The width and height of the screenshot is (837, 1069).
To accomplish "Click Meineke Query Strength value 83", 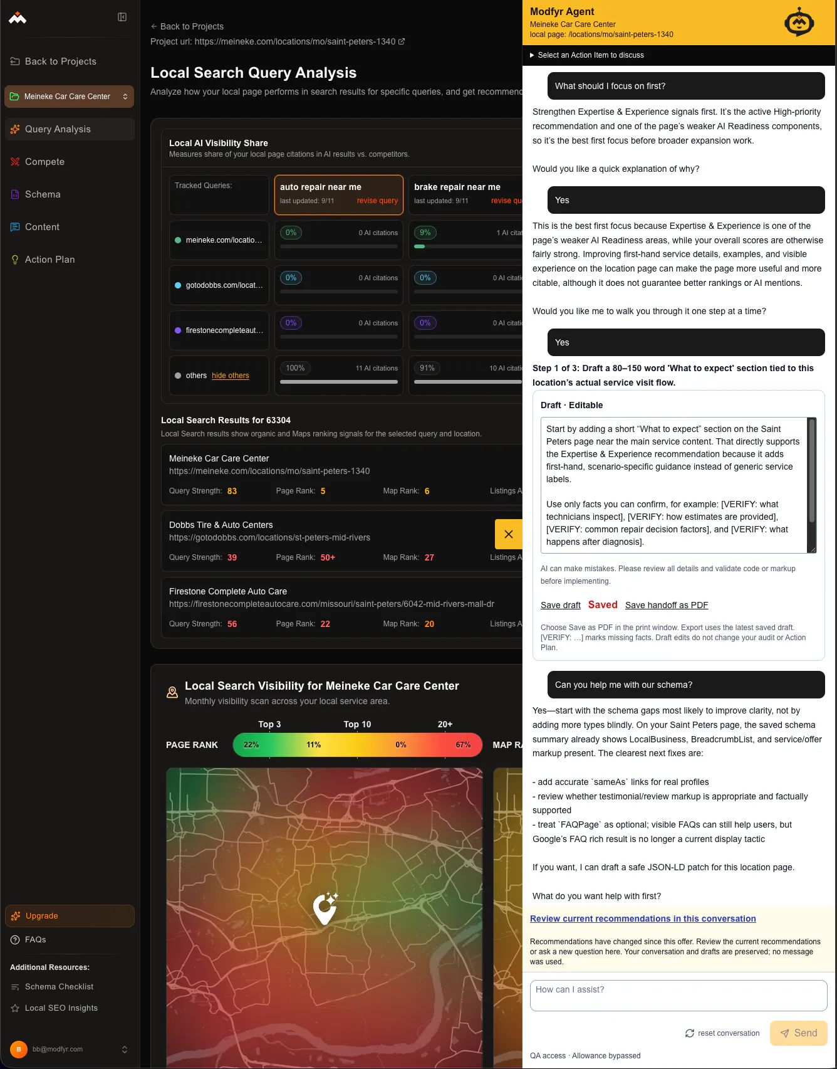I will (232, 491).
